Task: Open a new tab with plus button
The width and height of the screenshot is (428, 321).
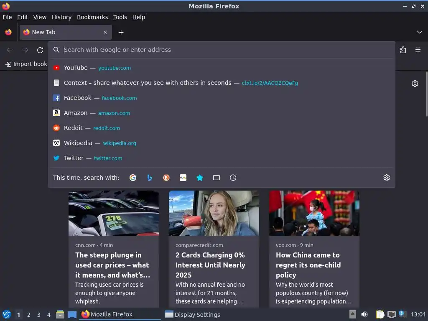Action: pyautogui.click(x=121, y=33)
